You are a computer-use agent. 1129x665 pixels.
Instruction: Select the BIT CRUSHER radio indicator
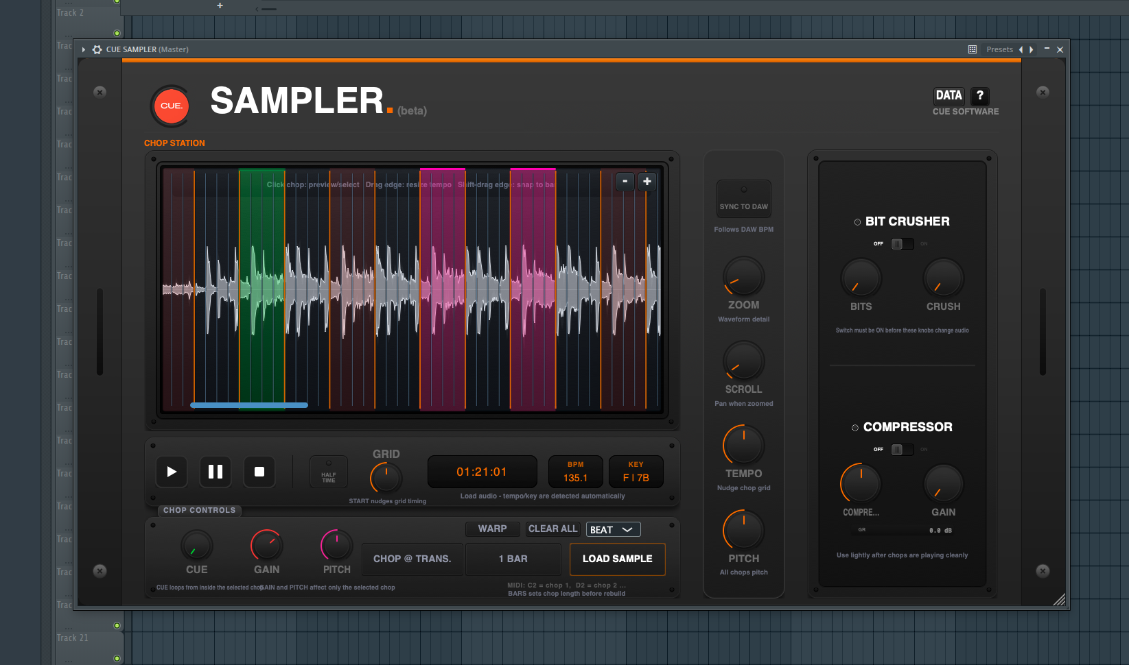pos(857,222)
